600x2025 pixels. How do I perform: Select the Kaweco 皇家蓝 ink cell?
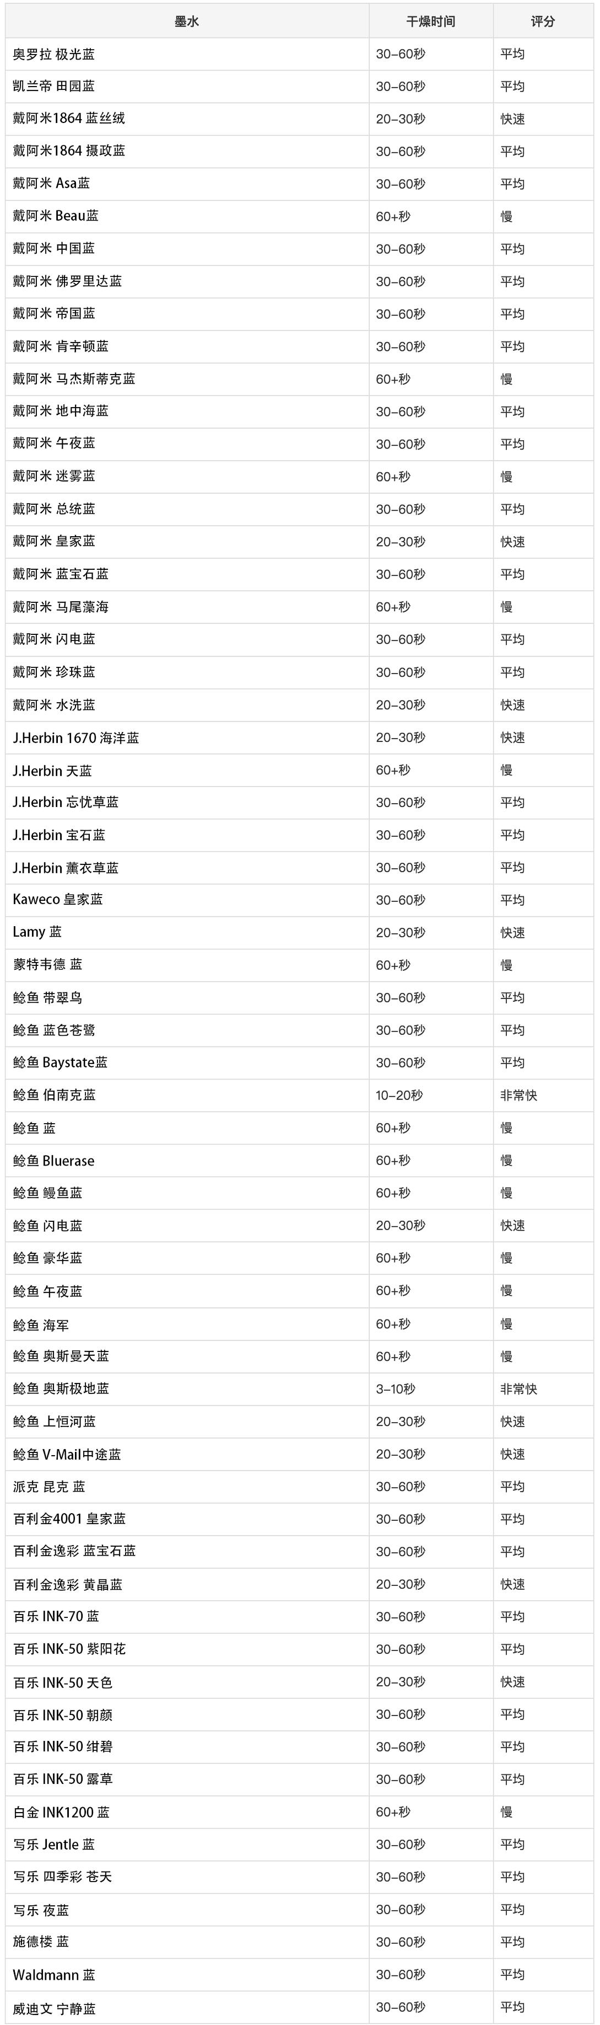point(57,899)
